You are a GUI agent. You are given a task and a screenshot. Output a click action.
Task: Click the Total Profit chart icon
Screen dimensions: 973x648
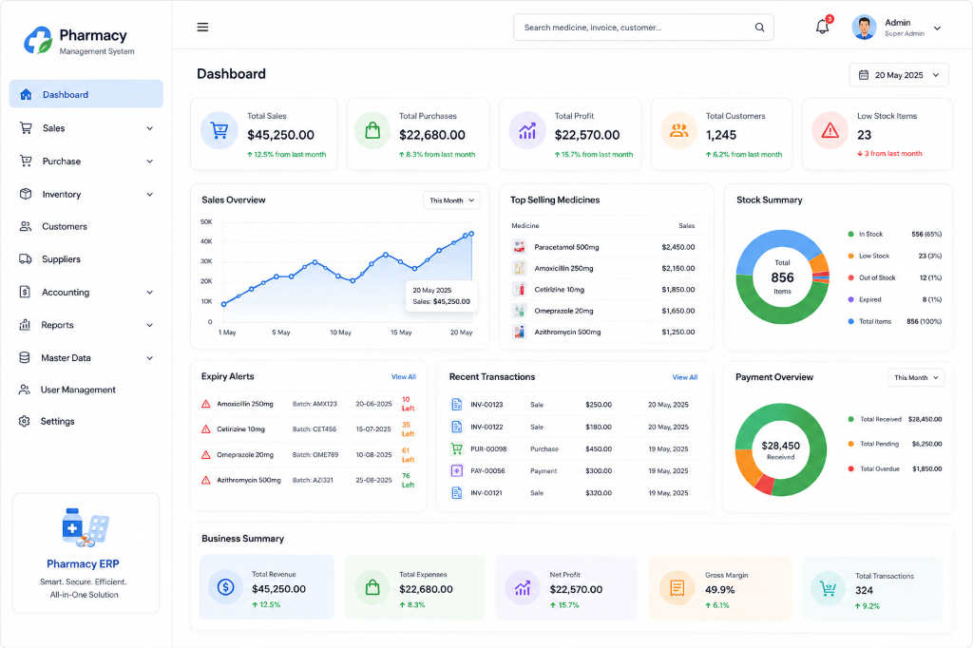526,130
